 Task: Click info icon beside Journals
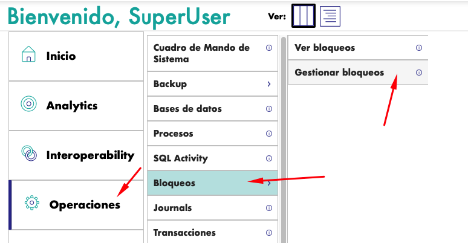(269, 208)
